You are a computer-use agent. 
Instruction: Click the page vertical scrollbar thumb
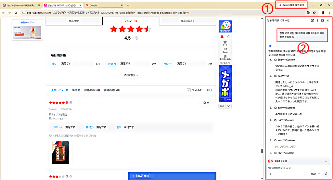pyautogui.click(x=262, y=151)
